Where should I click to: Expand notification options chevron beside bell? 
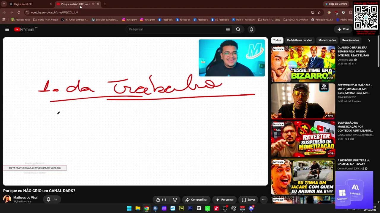coord(56,199)
